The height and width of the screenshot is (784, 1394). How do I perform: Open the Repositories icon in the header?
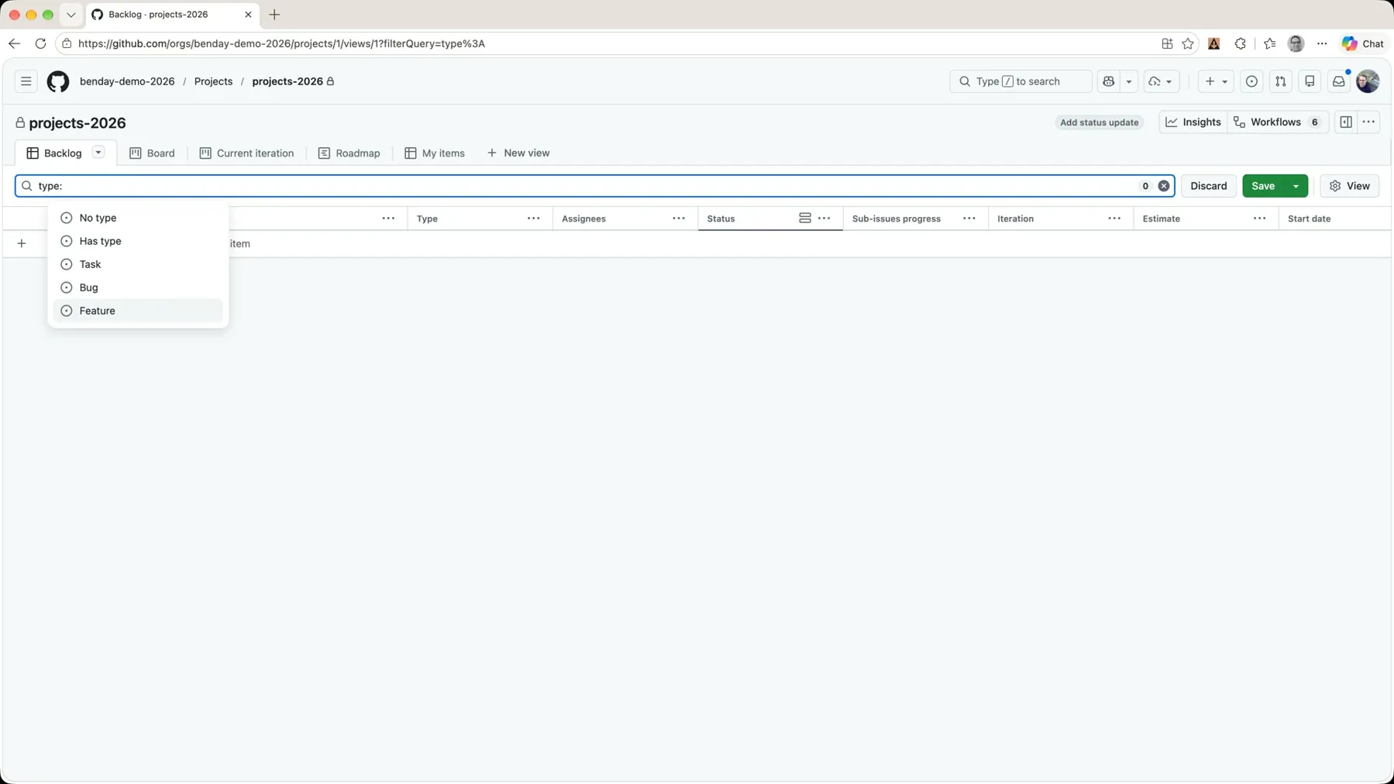coord(1310,81)
